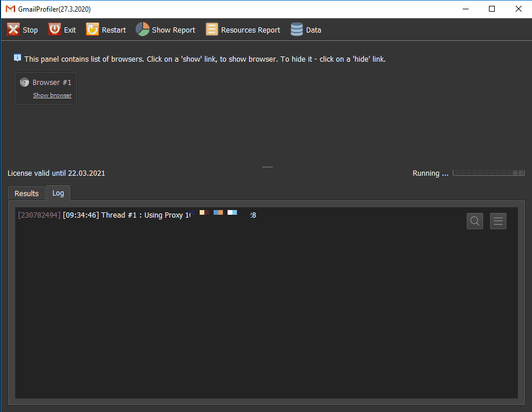Image resolution: width=532 pixels, height=412 pixels.
Task: Click the panel splitter dots handle
Action: pyautogui.click(x=267, y=167)
